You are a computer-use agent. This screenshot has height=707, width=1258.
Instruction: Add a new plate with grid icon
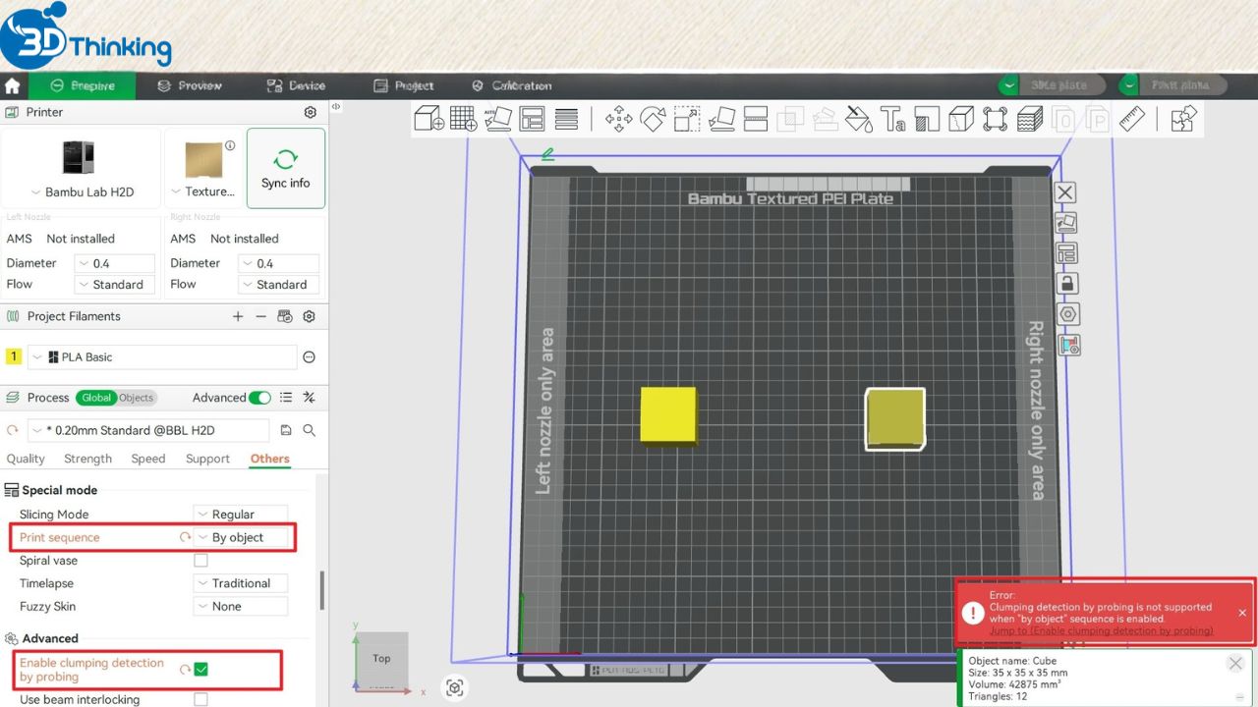pos(464,119)
